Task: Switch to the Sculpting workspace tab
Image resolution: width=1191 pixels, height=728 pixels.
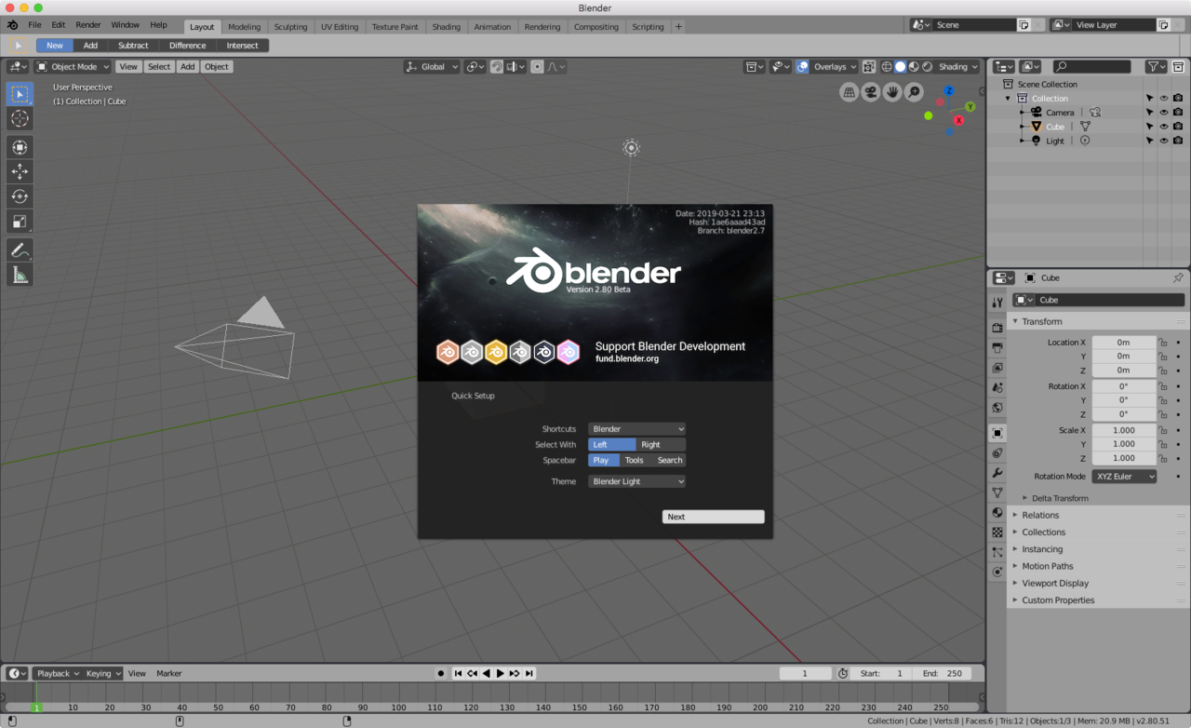Action: pyautogui.click(x=290, y=26)
